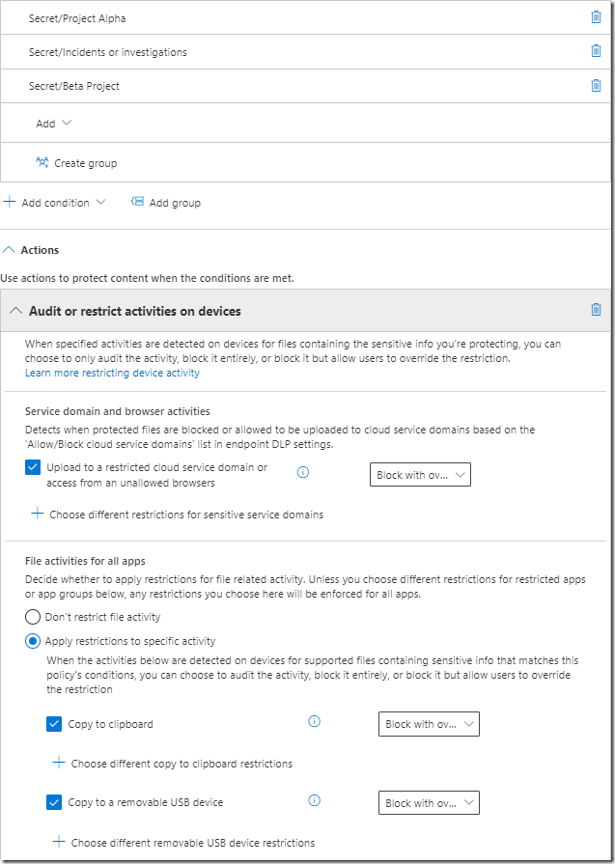Open cloud service upload restriction dropdown
The image size is (615, 864).
[420, 474]
